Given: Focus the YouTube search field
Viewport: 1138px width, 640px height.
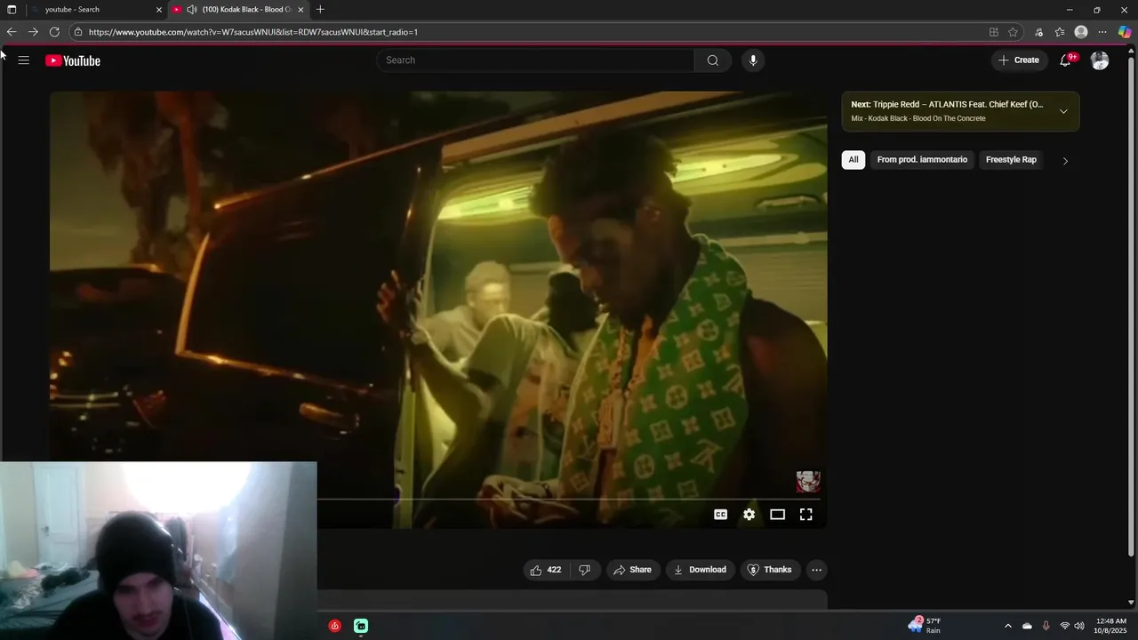Looking at the screenshot, I should coord(536,60).
